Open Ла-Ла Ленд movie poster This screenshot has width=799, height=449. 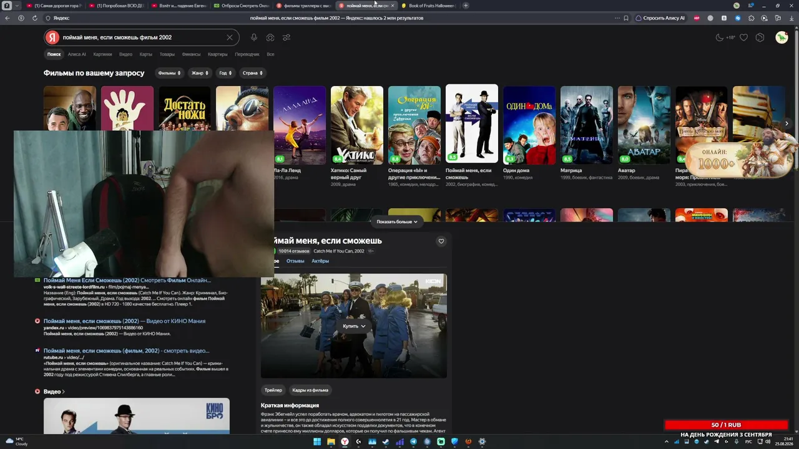(x=300, y=125)
